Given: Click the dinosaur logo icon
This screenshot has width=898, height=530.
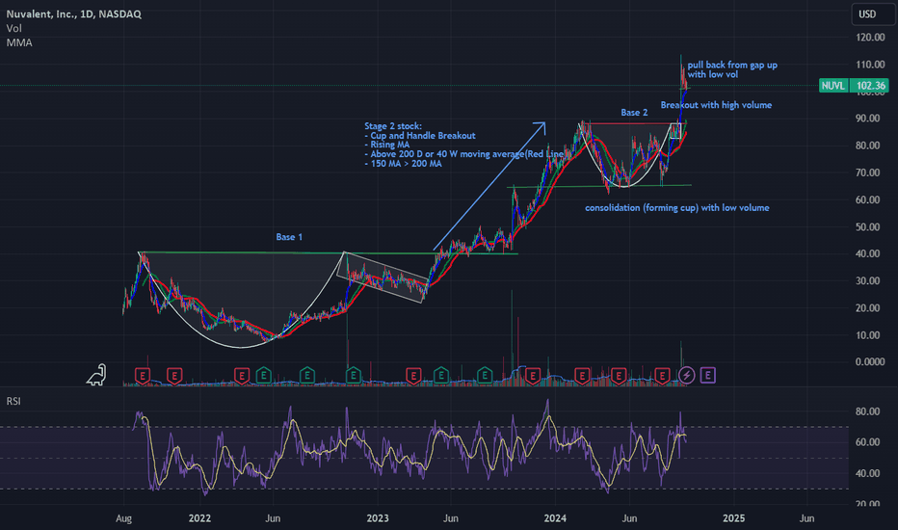Looking at the screenshot, I should (x=96, y=375).
